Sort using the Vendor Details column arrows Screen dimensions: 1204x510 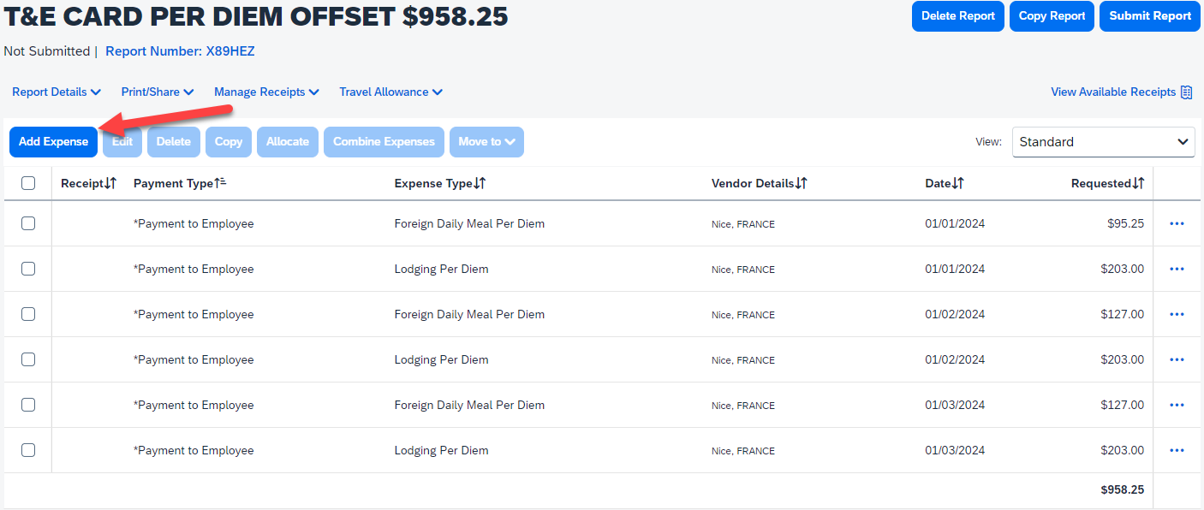tap(801, 182)
